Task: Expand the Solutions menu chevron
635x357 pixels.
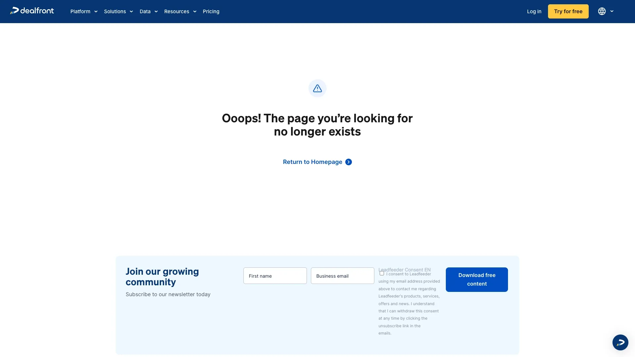Action: tap(131, 12)
